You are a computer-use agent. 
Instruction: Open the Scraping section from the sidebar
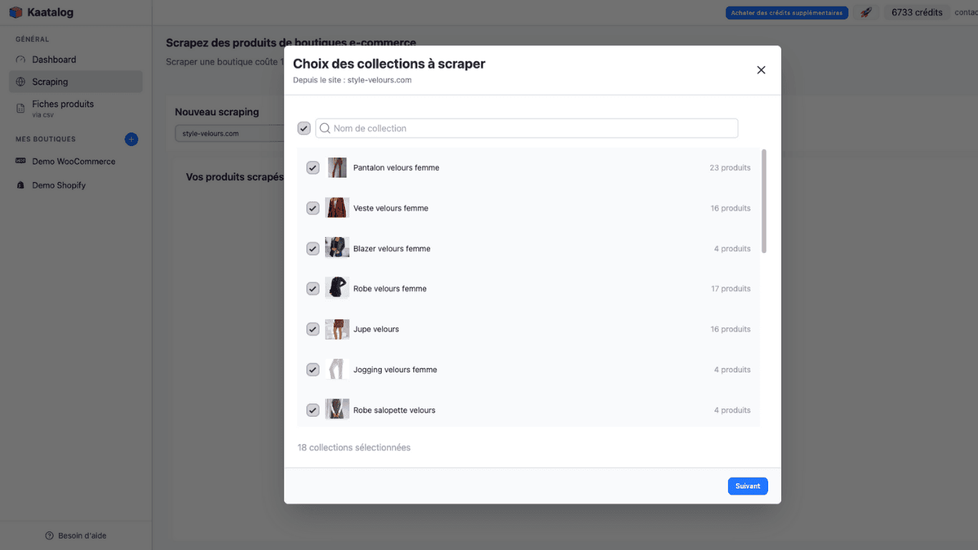click(50, 81)
